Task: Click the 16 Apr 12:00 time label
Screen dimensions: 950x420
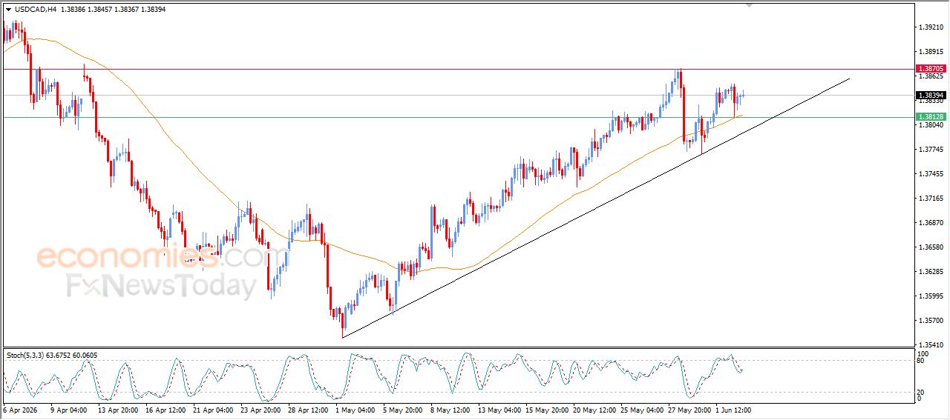Action: [x=165, y=410]
